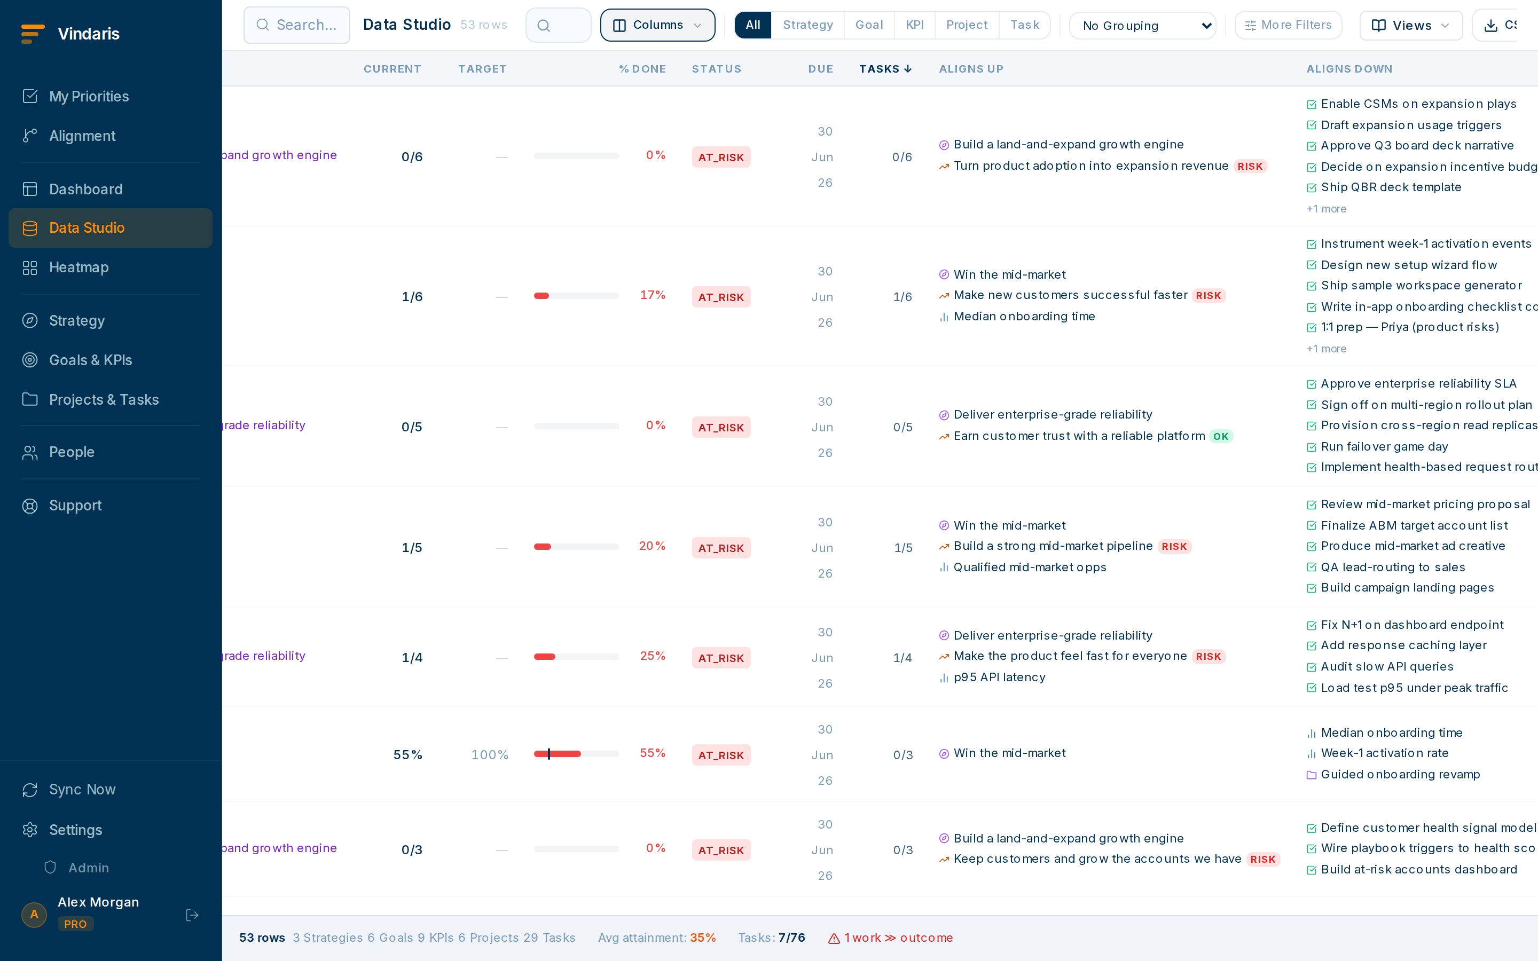
Task: Select the All filter tab
Action: tap(753, 26)
